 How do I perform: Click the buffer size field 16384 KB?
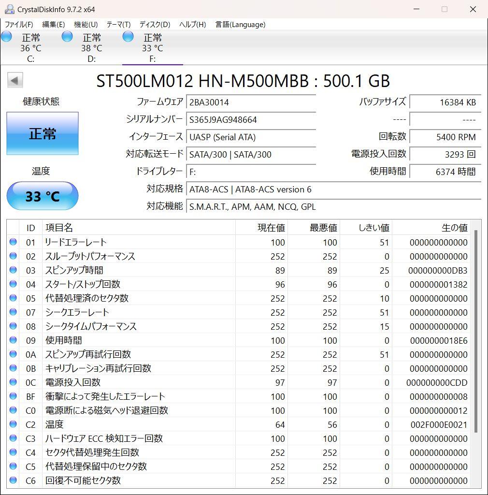(x=445, y=102)
